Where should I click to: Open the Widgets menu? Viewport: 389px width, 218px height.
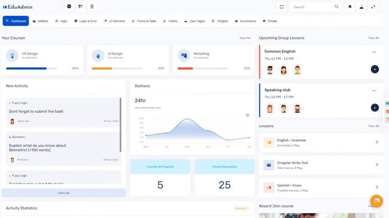pos(220,21)
